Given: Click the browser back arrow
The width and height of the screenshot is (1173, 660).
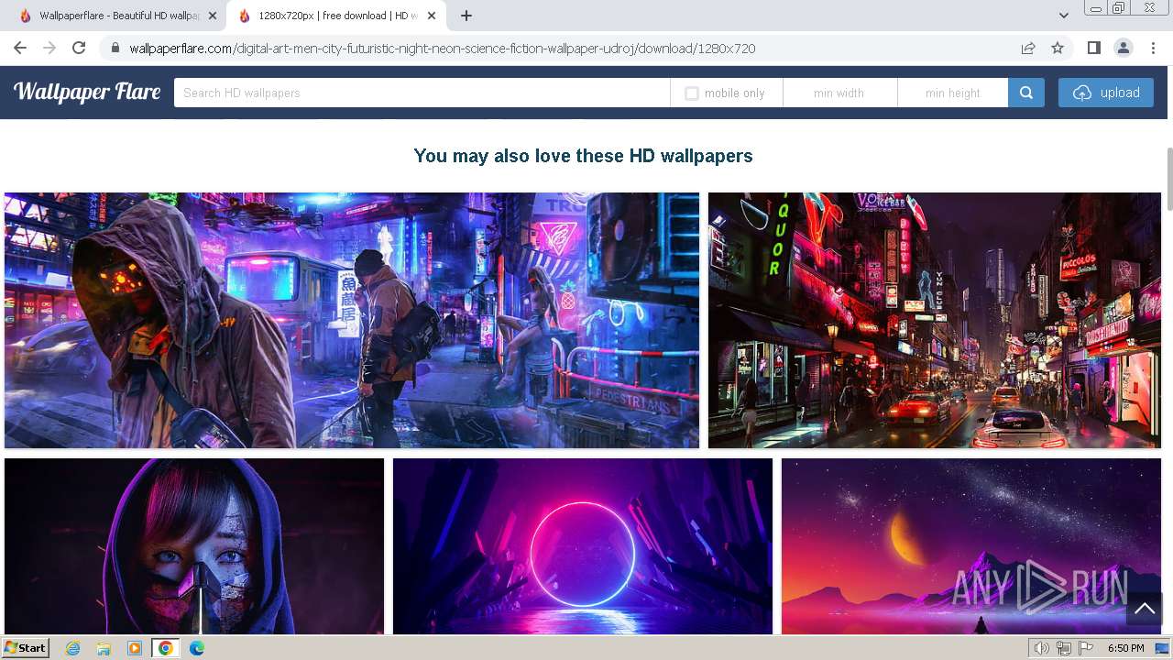Looking at the screenshot, I should (20, 48).
